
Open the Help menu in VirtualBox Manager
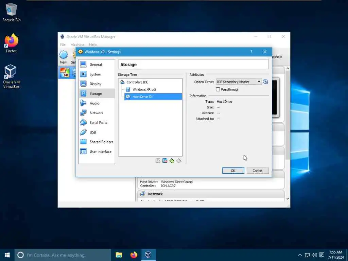tap(93, 45)
